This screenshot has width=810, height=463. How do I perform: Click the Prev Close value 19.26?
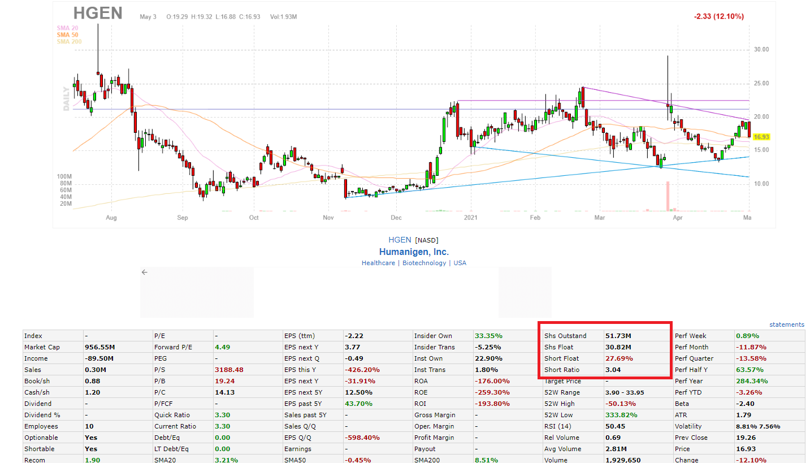click(745, 438)
